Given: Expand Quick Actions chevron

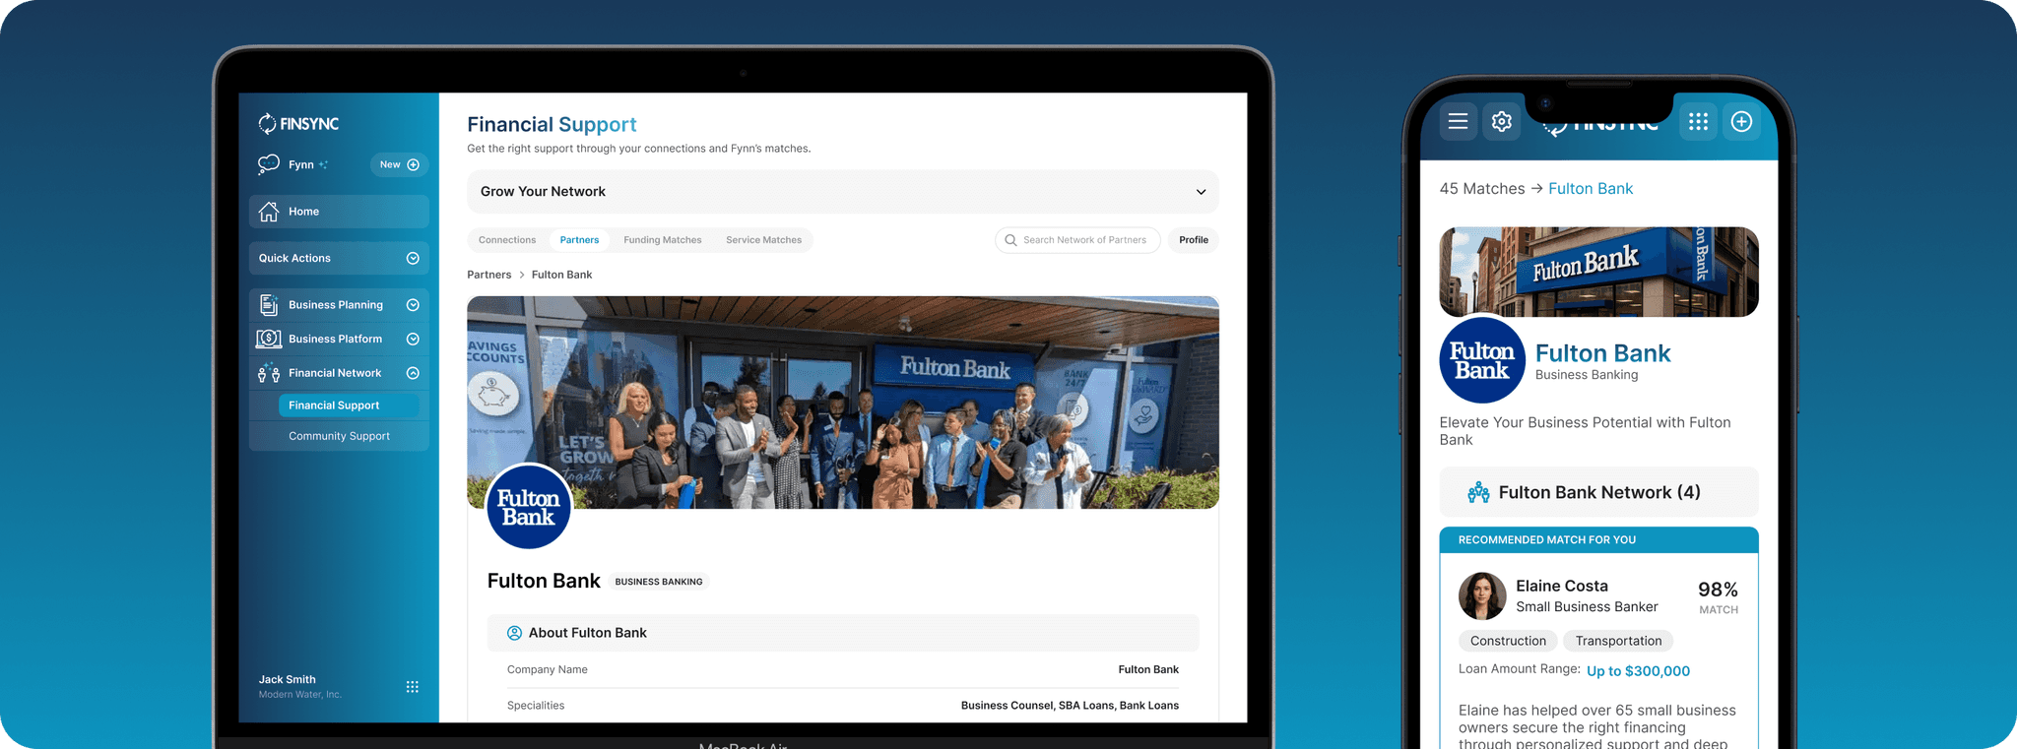Looking at the screenshot, I should (x=413, y=258).
